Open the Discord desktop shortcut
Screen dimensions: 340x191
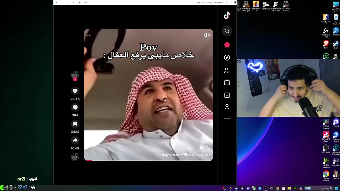click(336, 123)
